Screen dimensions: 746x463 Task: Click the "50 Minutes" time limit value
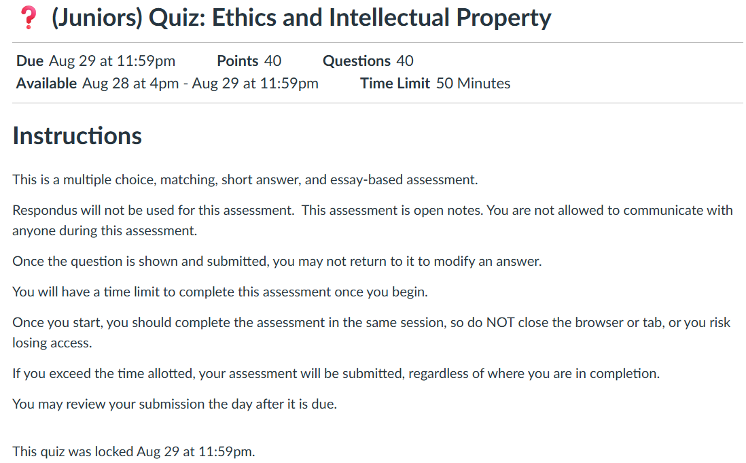coord(473,84)
